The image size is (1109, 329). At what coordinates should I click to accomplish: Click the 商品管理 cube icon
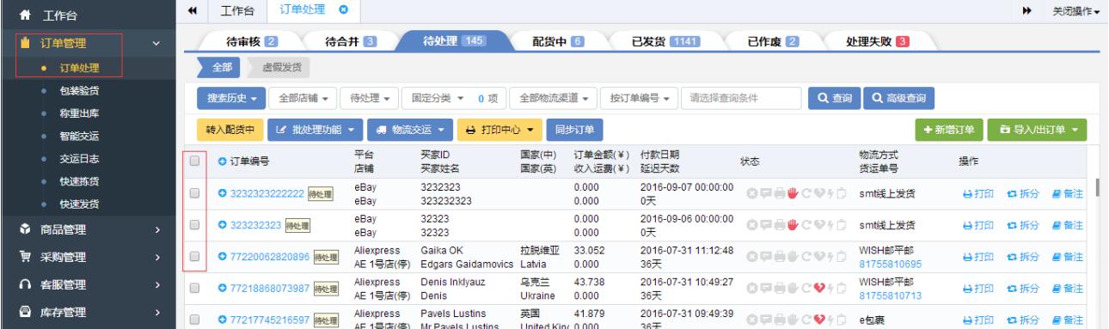pyautogui.click(x=25, y=229)
